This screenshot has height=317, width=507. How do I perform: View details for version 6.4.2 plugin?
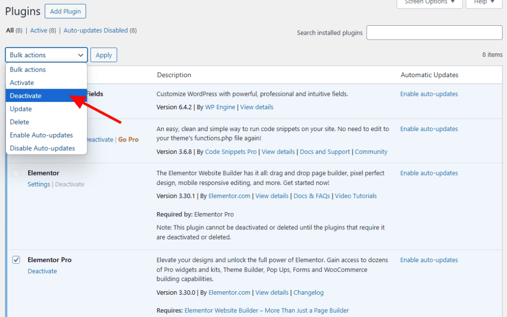tap(257, 107)
